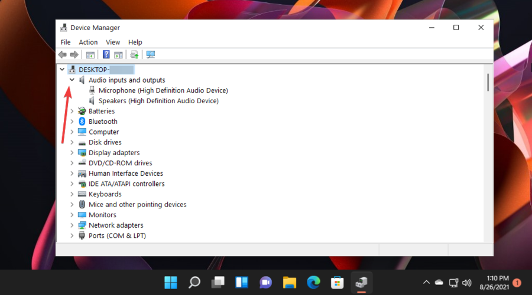This screenshot has height=295, width=532.
Task: Select "Microphone (High Definition Audio Device)" text
Action: (163, 90)
